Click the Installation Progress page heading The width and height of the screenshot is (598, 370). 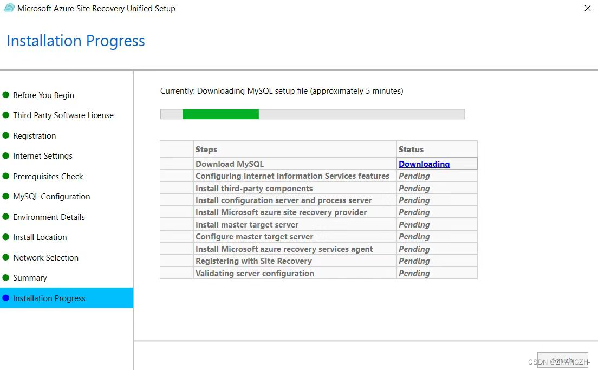coord(76,41)
